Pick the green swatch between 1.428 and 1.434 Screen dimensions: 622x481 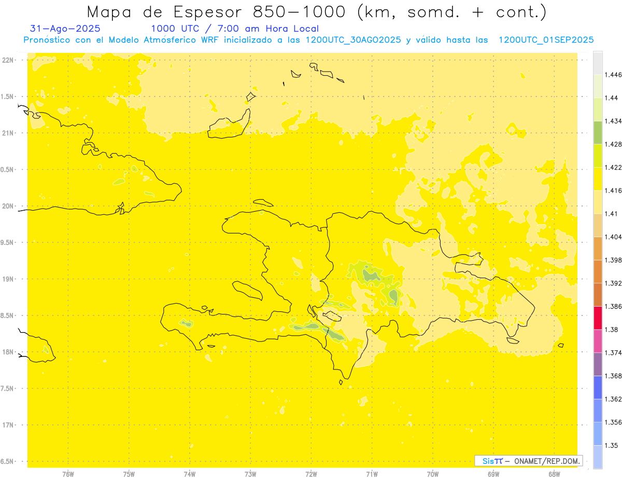[598, 132]
